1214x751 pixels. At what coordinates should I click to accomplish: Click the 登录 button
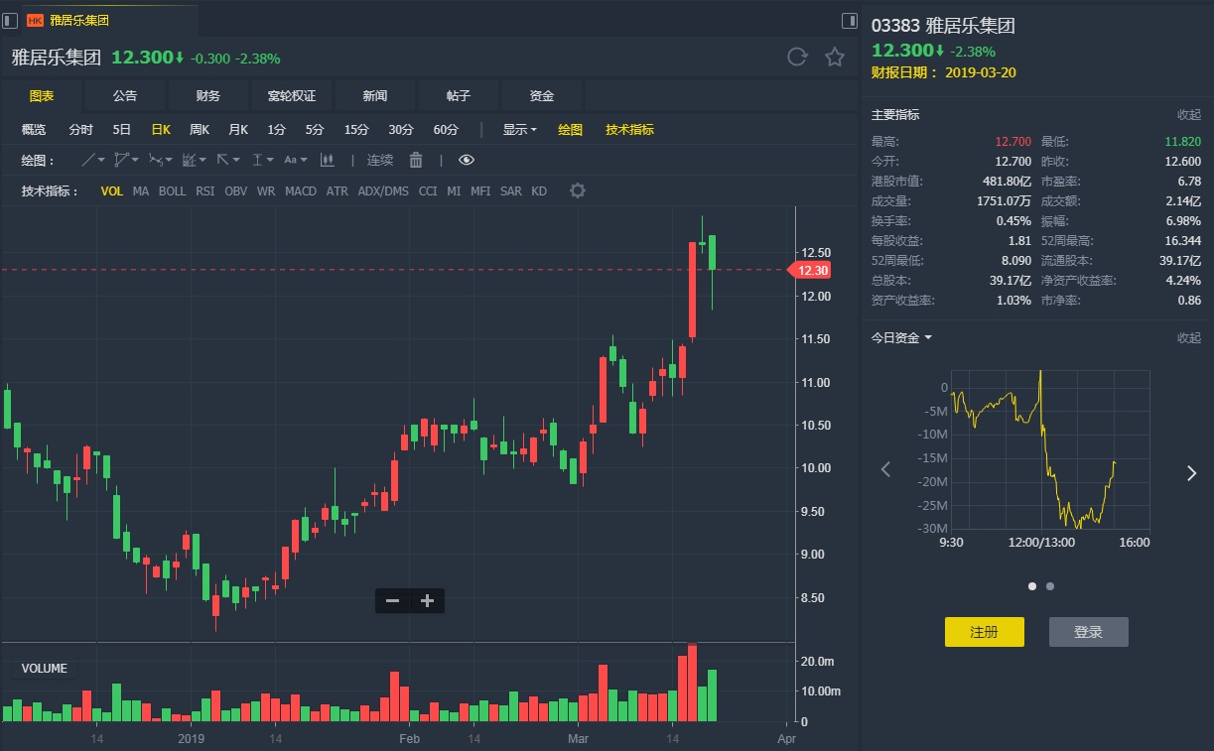(1088, 632)
